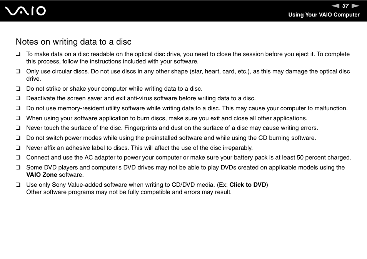Click page number 37 in header
The image size is (367, 259).
[345, 6]
